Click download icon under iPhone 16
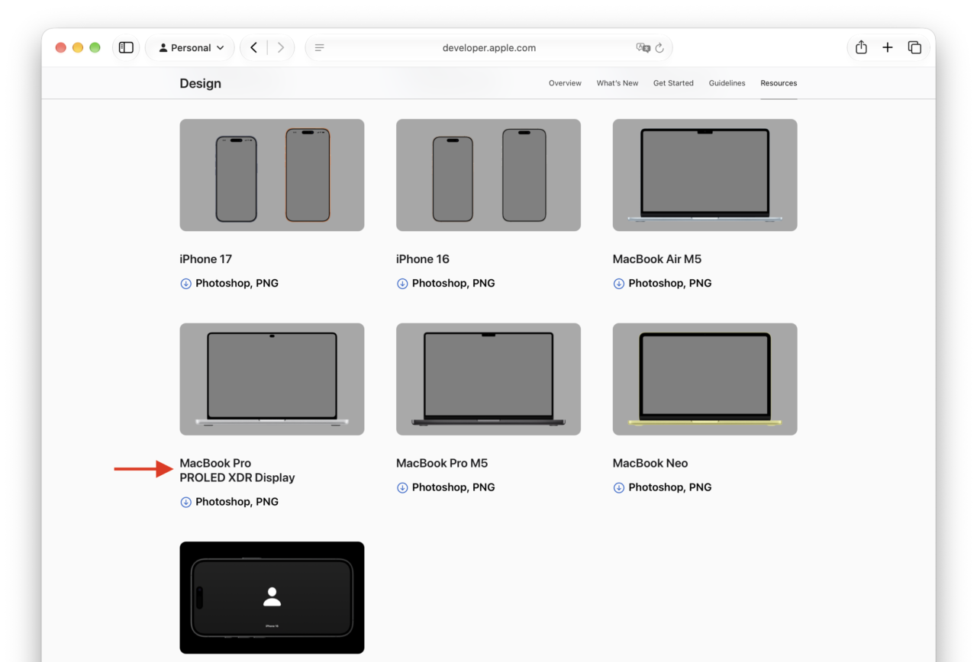 (x=402, y=284)
